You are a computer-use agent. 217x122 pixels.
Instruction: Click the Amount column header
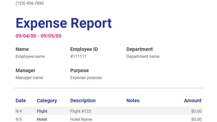pos(193,101)
